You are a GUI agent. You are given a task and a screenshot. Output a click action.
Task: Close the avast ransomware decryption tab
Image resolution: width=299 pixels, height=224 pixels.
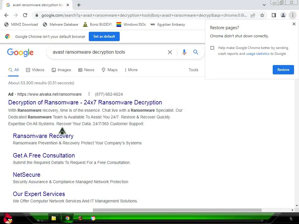point(68,5)
